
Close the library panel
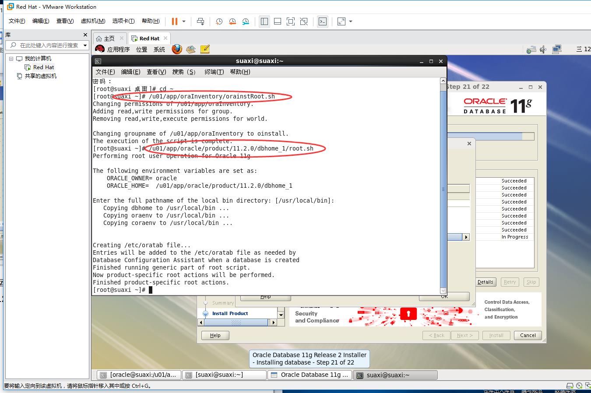point(85,35)
